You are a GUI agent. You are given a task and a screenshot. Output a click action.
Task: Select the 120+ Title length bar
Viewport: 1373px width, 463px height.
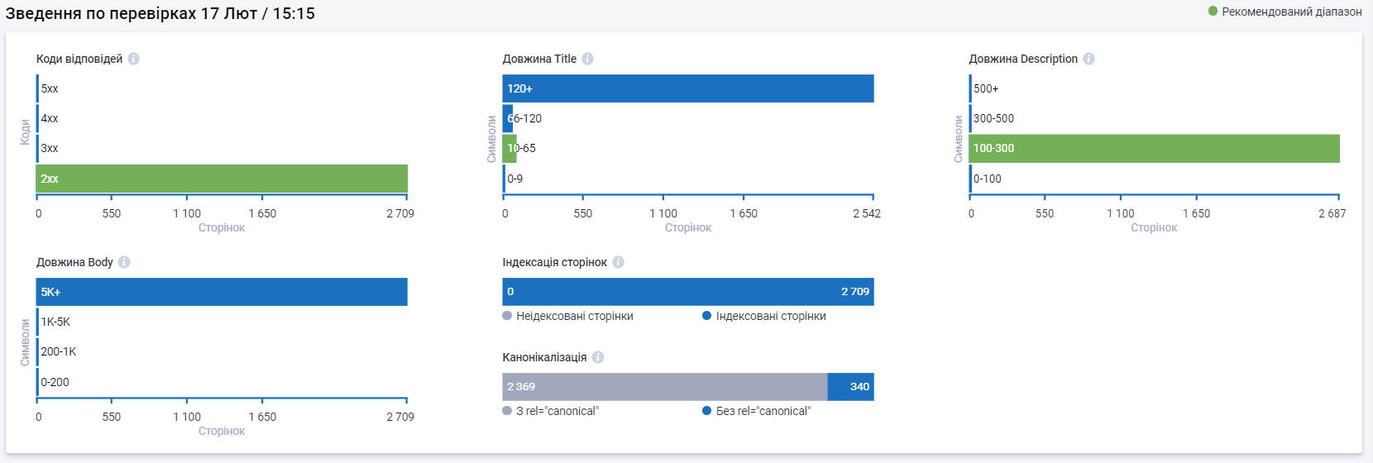[x=688, y=88]
